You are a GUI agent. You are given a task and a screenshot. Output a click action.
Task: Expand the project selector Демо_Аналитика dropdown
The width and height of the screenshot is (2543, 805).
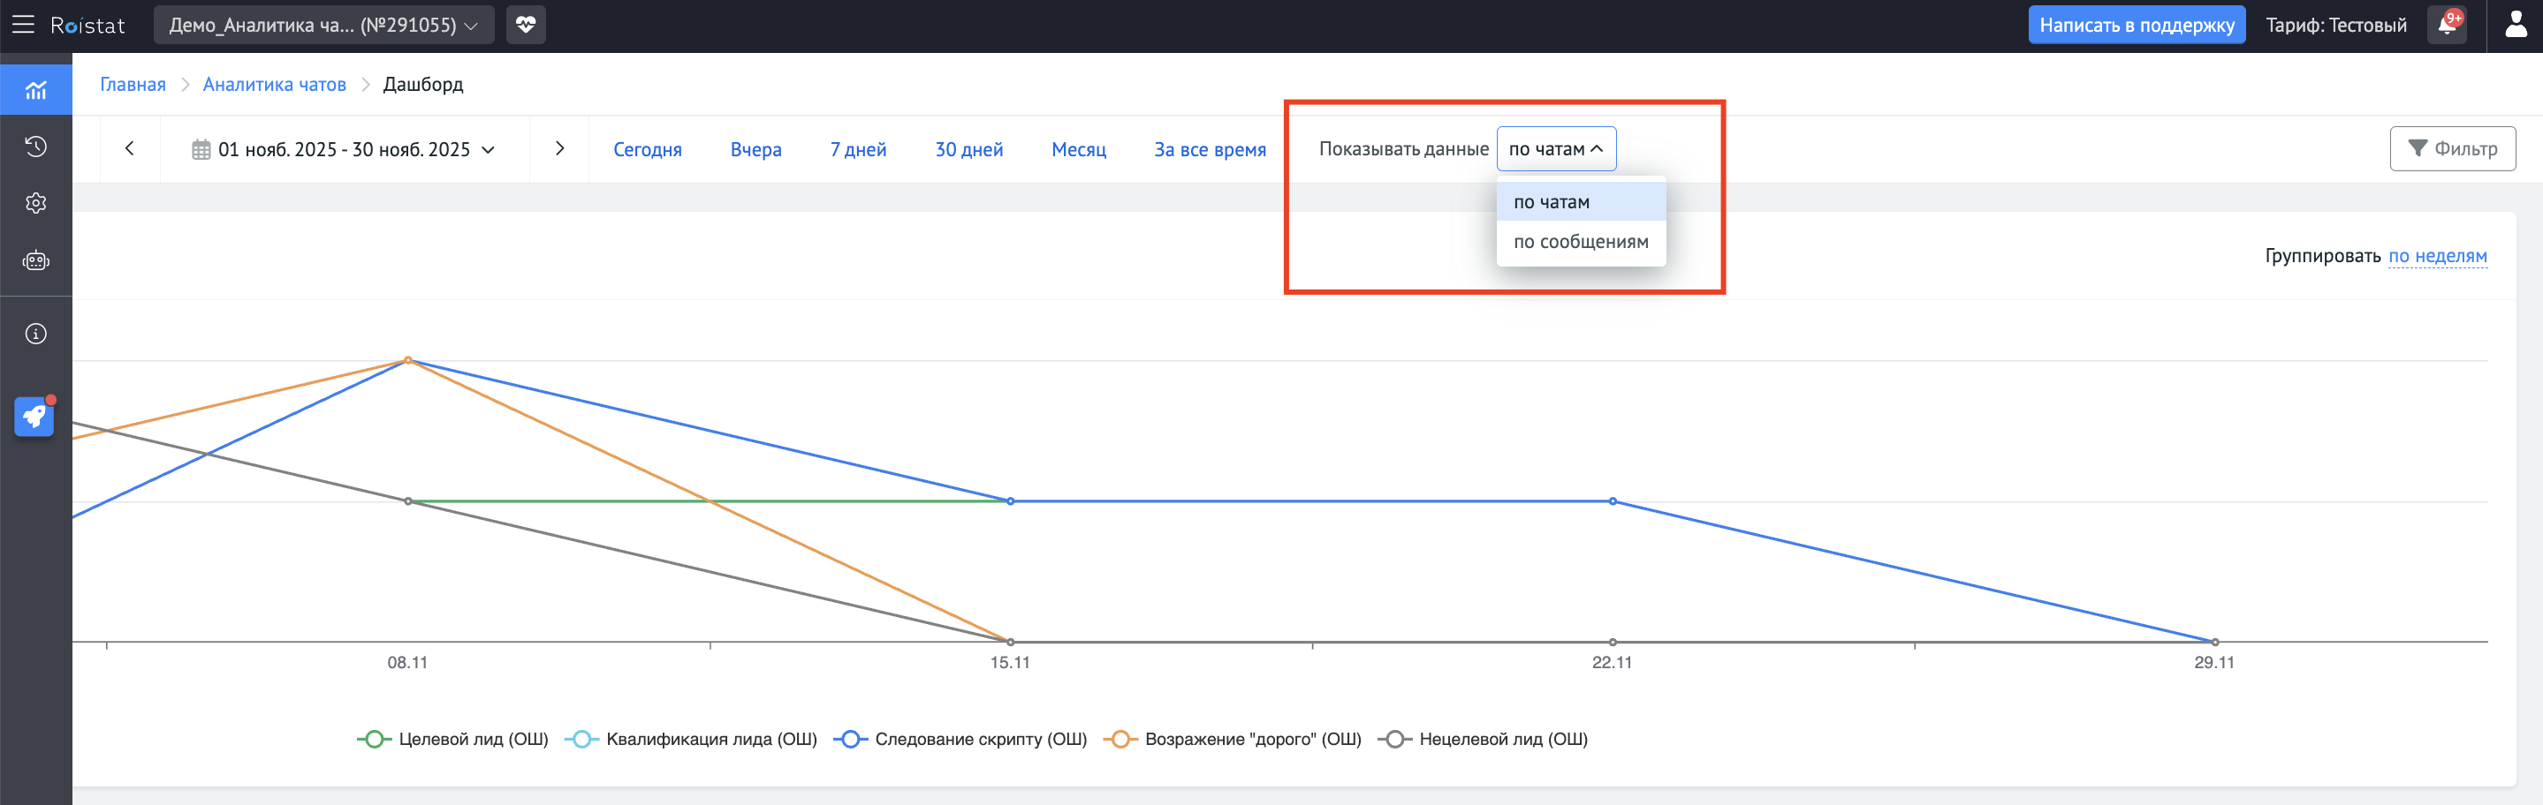click(323, 25)
